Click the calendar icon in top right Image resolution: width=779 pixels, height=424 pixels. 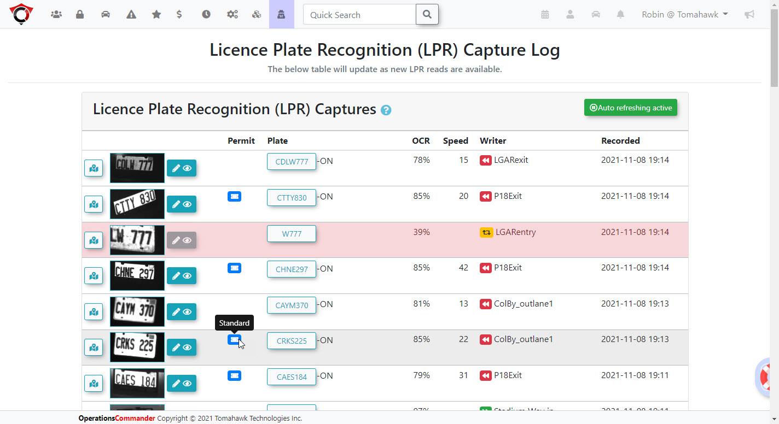coord(545,15)
